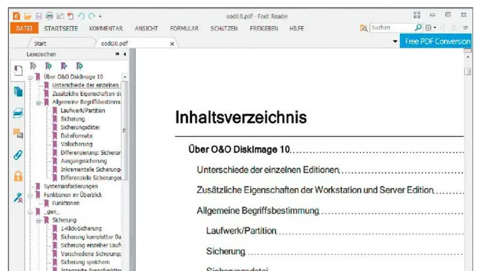This screenshot has width=483, height=271.
Task: Select 'Sicherungsdatei' bookmark in tree
Action: point(80,127)
